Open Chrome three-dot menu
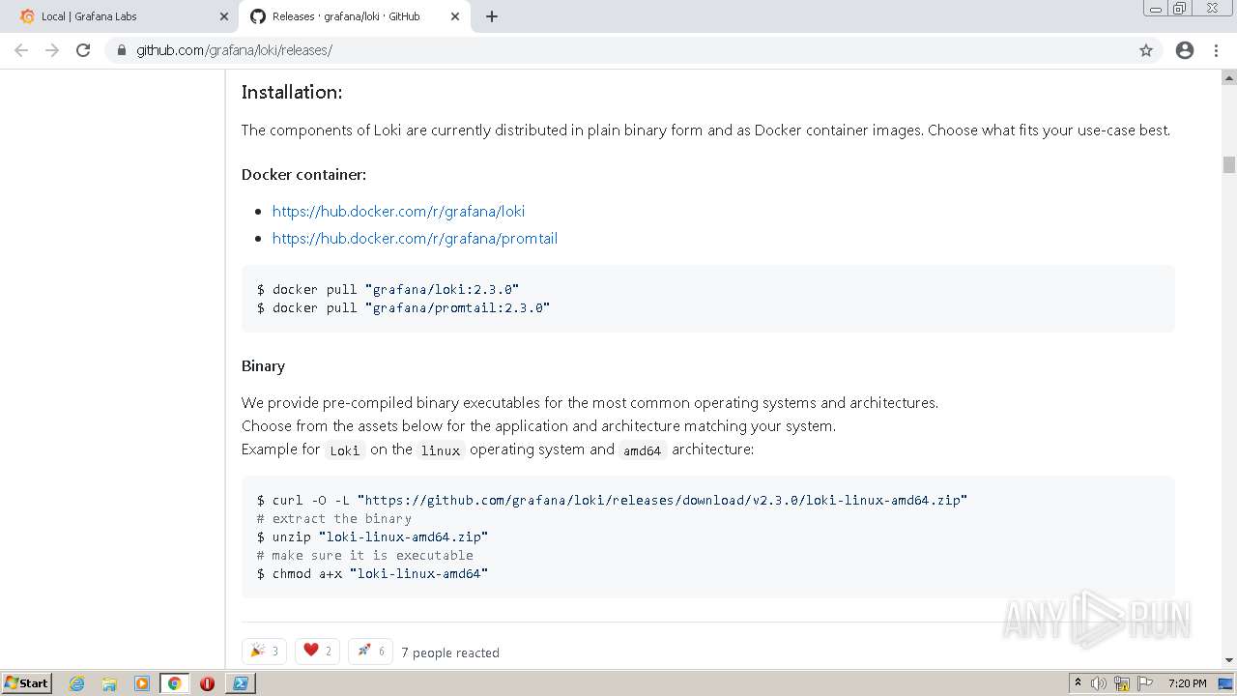Screen dimensions: 1237x696 (x=1217, y=50)
